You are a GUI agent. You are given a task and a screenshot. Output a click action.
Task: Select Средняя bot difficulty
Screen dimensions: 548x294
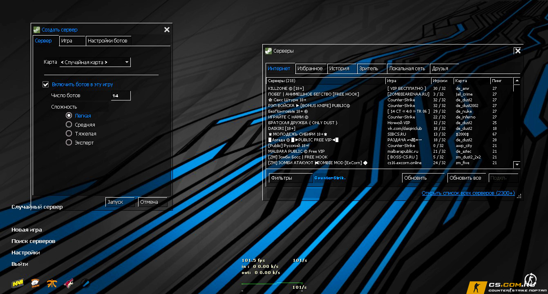click(69, 125)
